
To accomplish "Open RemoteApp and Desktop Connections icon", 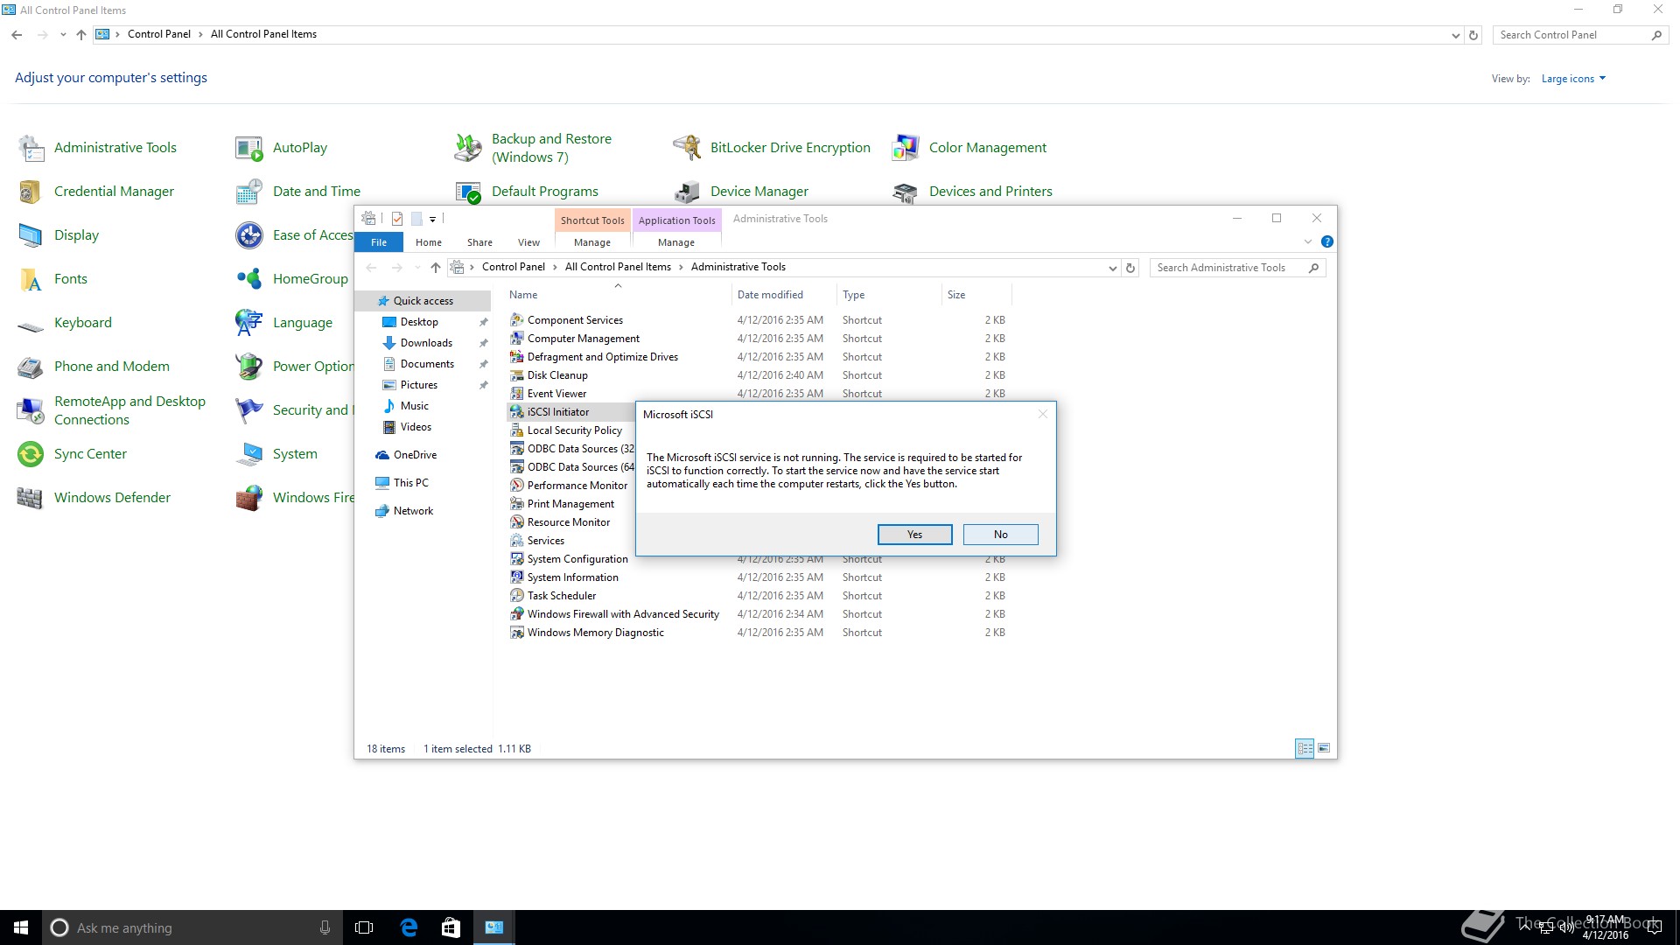I will [31, 410].
